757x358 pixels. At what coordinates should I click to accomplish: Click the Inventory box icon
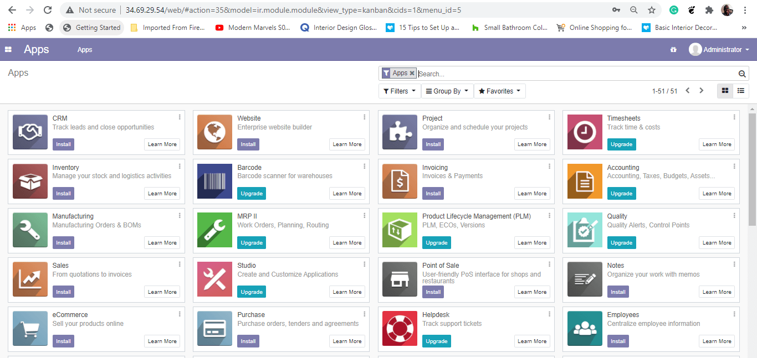tap(30, 181)
